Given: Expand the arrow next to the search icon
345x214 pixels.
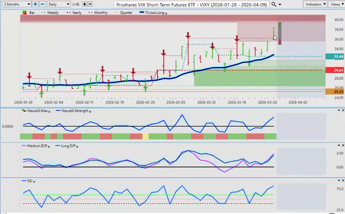Looking at the screenshot, I should click(x=280, y=5).
